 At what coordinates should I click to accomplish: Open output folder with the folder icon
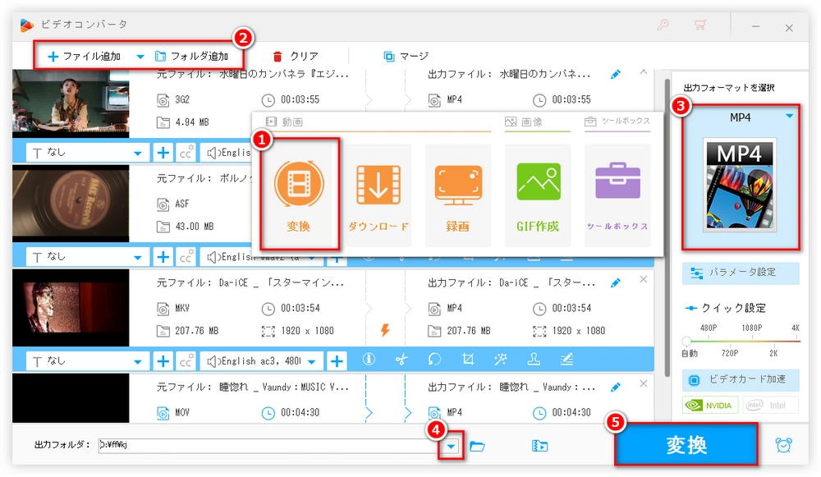[477, 446]
